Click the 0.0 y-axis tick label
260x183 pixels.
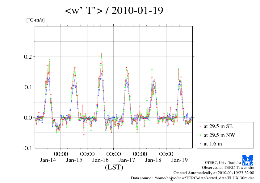click(28, 117)
